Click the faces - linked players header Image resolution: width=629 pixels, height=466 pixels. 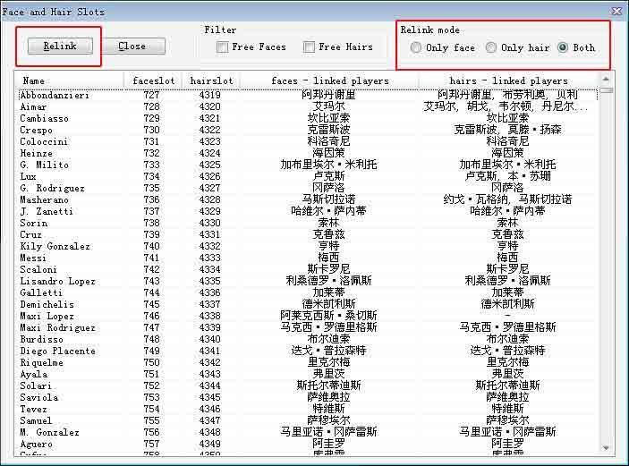tap(330, 80)
